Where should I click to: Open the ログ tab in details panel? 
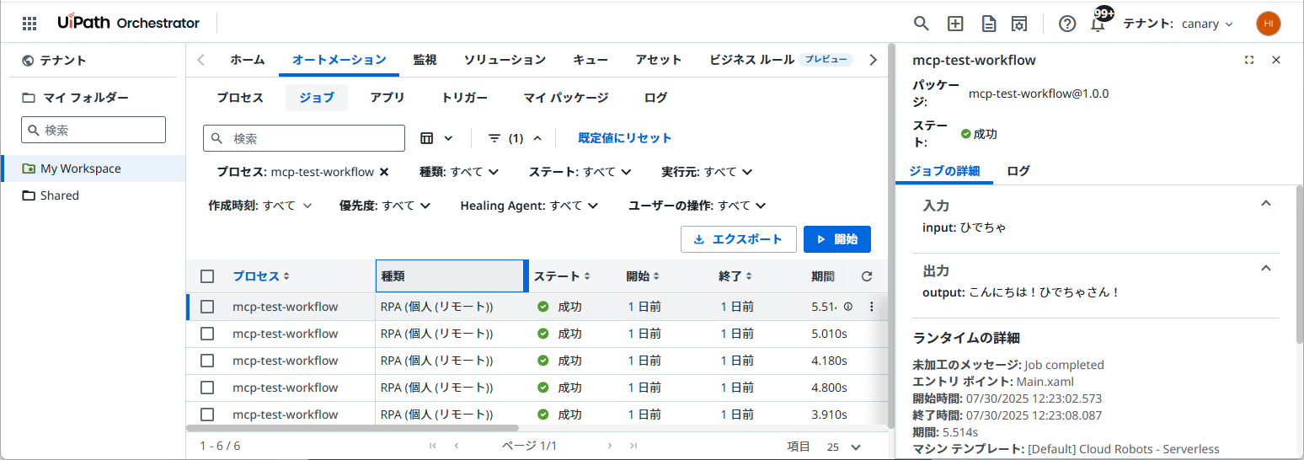pyautogui.click(x=1018, y=171)
